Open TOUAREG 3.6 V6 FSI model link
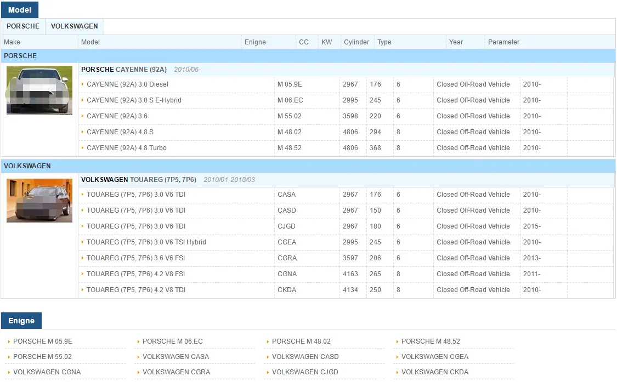 [x=136, y=258]
